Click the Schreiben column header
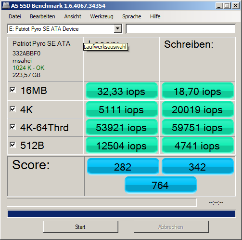Viewport: 242px width, 240px height. [x=189, y=44]
